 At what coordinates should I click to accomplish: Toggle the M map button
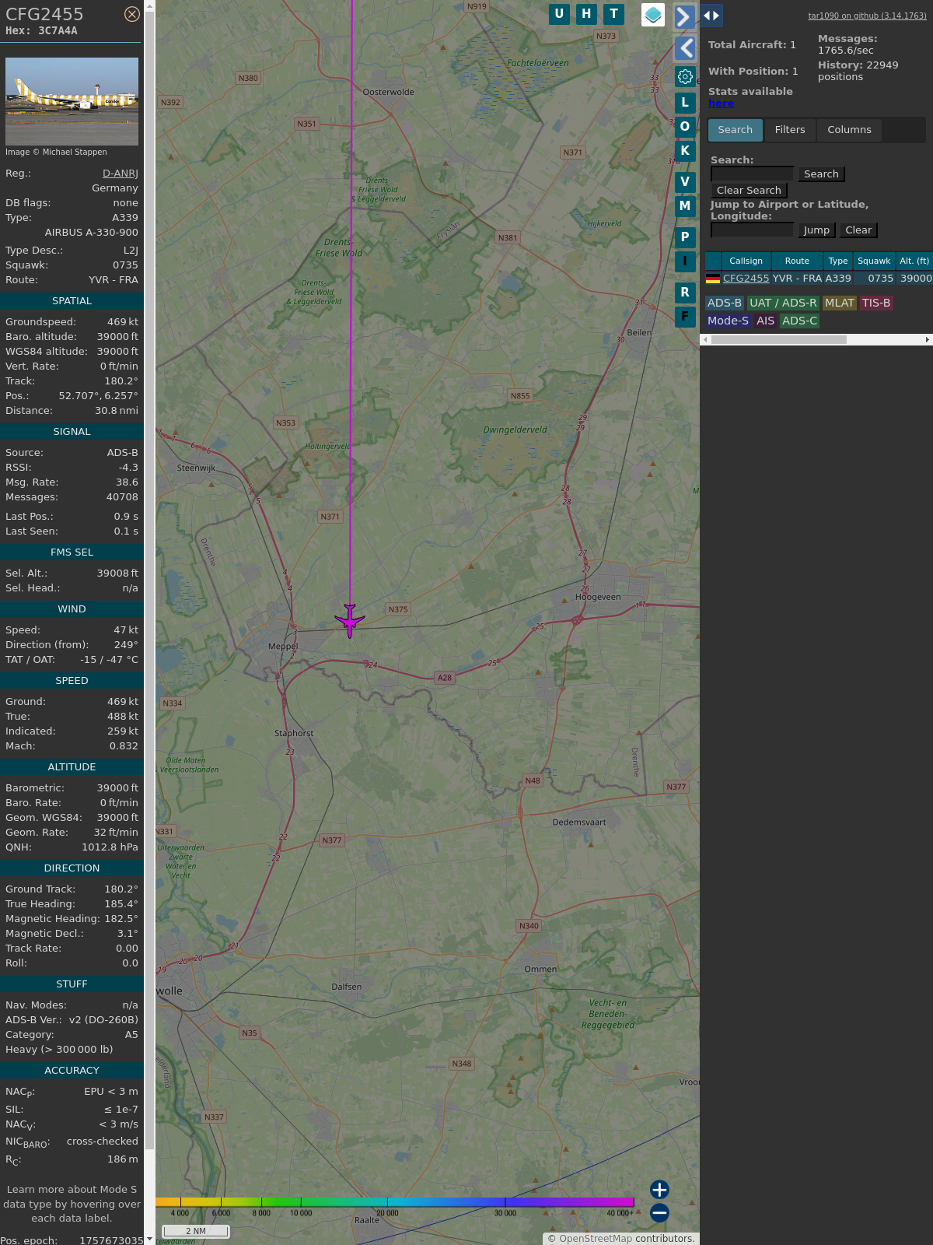pos(685,205)
